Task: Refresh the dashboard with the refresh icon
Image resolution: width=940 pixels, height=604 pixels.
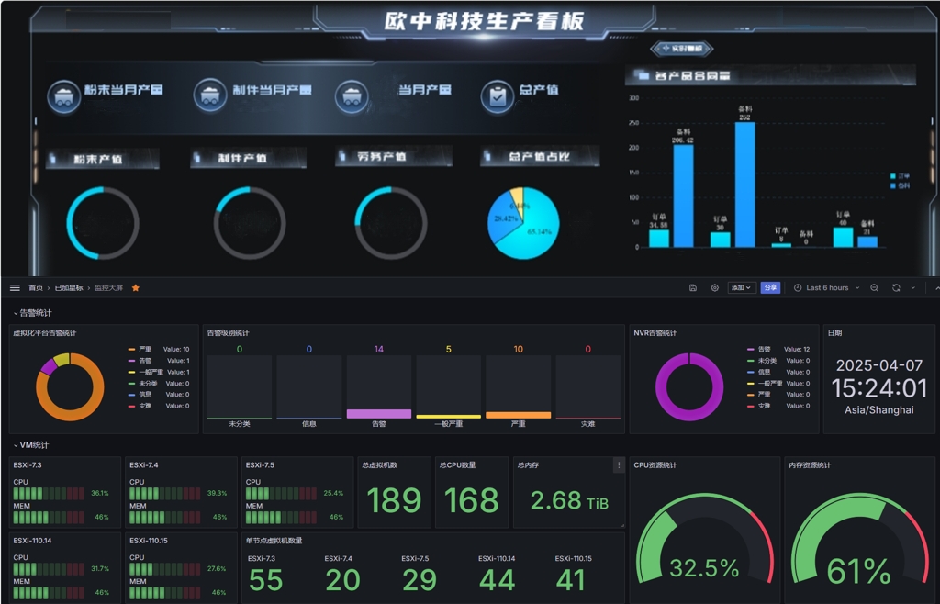Action: click(896, 287)
